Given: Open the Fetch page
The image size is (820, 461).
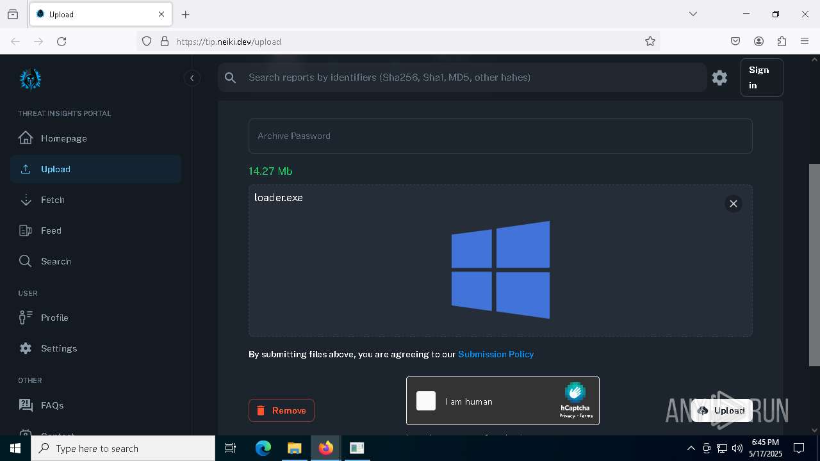Looking at the screenshot, I should 95,200.
